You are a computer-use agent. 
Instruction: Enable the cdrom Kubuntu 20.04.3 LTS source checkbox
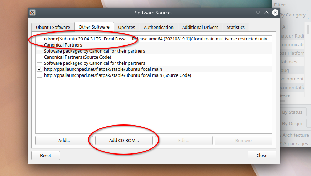(x=39, y=39)
